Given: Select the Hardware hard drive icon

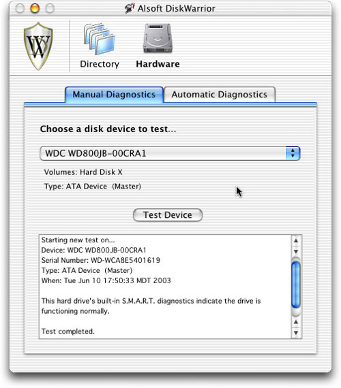Looking at the screenshot, I should [158, 38].
